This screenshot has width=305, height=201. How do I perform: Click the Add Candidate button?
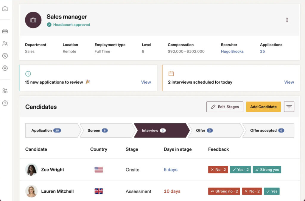tap(263, 107)
